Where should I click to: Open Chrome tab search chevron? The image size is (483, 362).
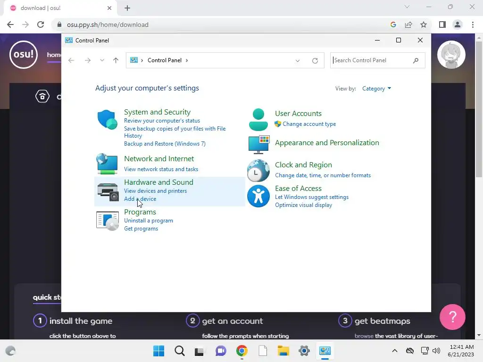click(x=407, y=7)
